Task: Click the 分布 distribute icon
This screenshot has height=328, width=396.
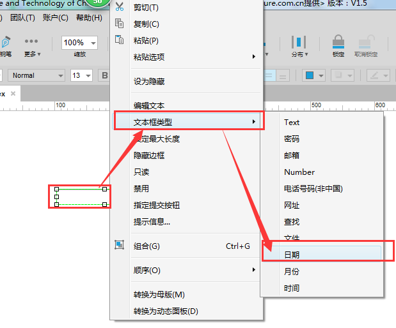Action: pyautogui.click(x=299, y=42)
